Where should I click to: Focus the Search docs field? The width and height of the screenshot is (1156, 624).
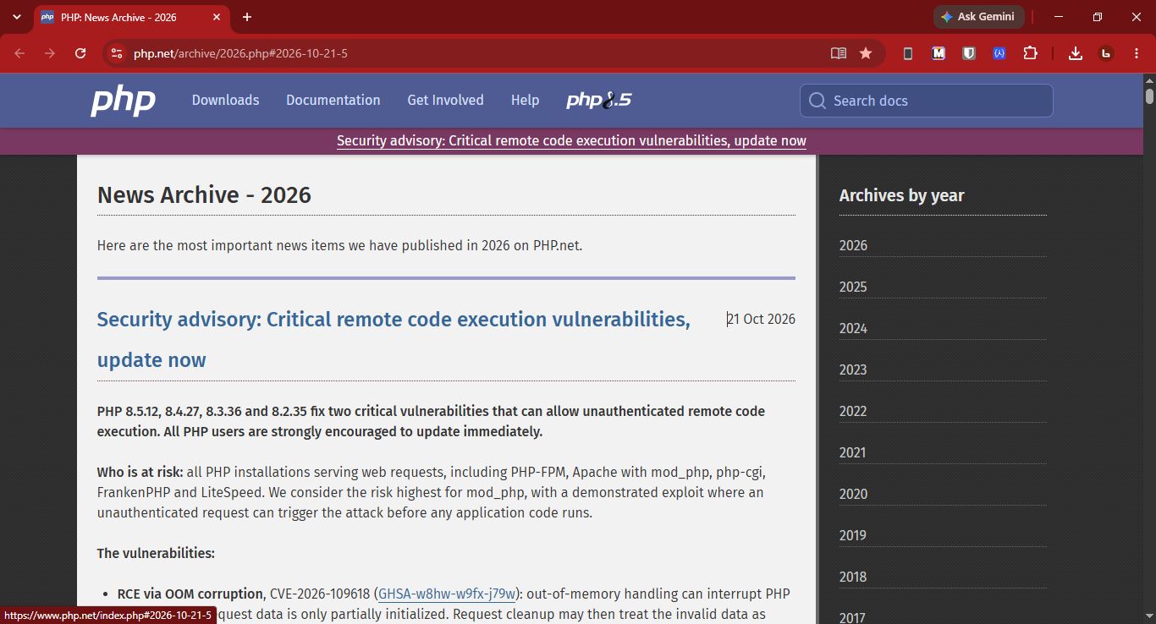click(926, 101)
